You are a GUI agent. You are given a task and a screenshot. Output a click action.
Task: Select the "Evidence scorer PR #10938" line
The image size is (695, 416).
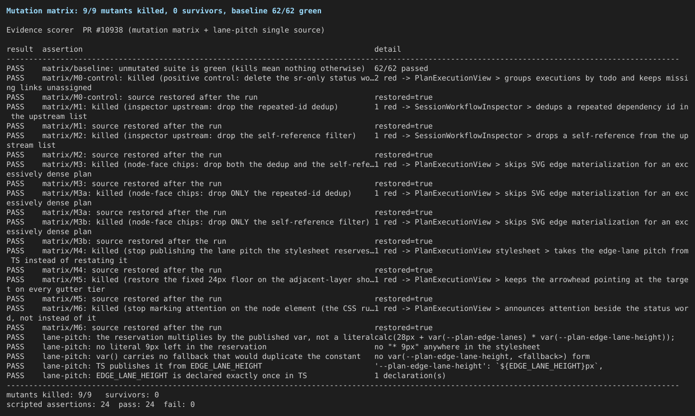[166, 30]
